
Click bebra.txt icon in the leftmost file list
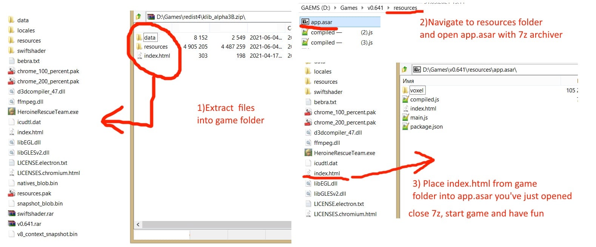[x=12, y=61]
